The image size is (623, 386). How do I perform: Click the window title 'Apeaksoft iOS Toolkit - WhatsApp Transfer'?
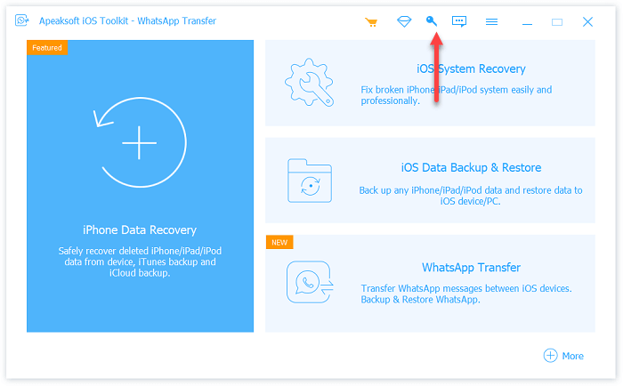click(x=127, y=20)
